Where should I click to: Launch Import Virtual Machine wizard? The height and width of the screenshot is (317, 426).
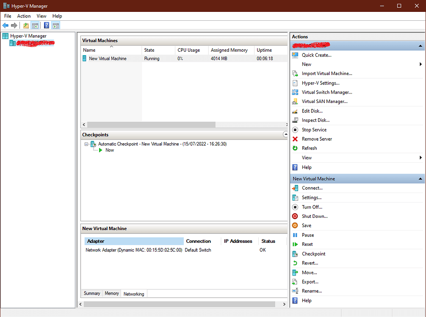point(326,73)
